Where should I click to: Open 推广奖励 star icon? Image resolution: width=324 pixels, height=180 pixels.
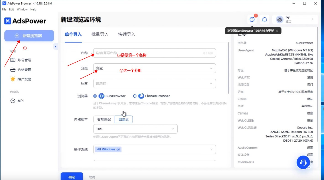[13, 79]
